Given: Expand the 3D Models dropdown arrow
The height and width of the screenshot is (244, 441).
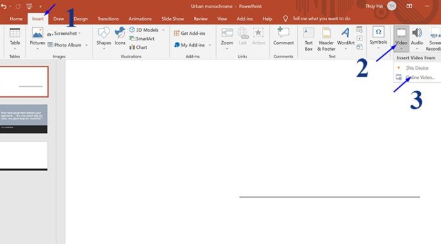Looking at the screenshot, I should tap(163, 30).
